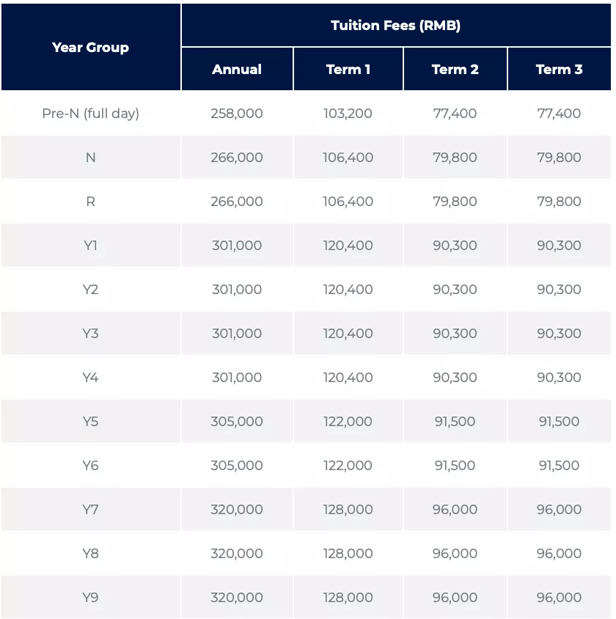Click the Y1 row label
Screen dimensions: 616x619
click(91, 246)
